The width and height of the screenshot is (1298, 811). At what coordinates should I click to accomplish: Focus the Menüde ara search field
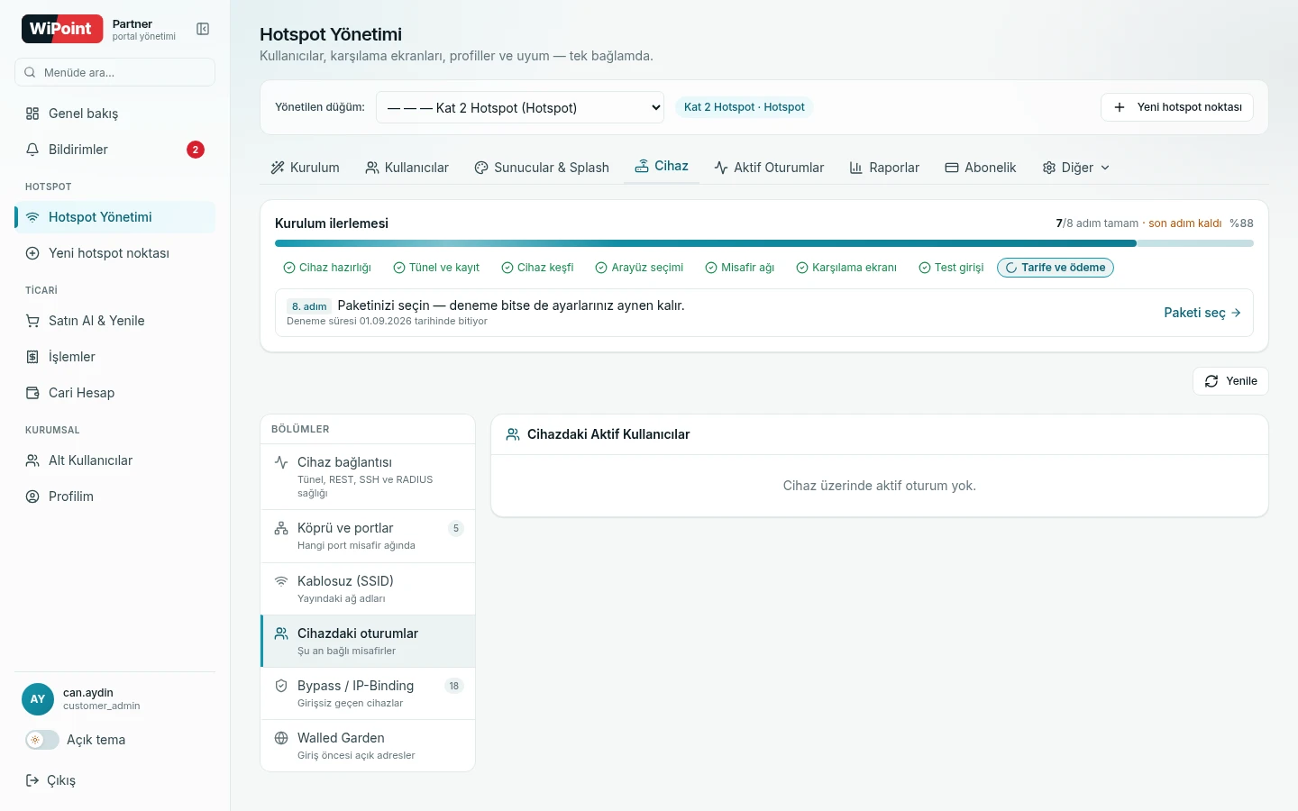114,72
